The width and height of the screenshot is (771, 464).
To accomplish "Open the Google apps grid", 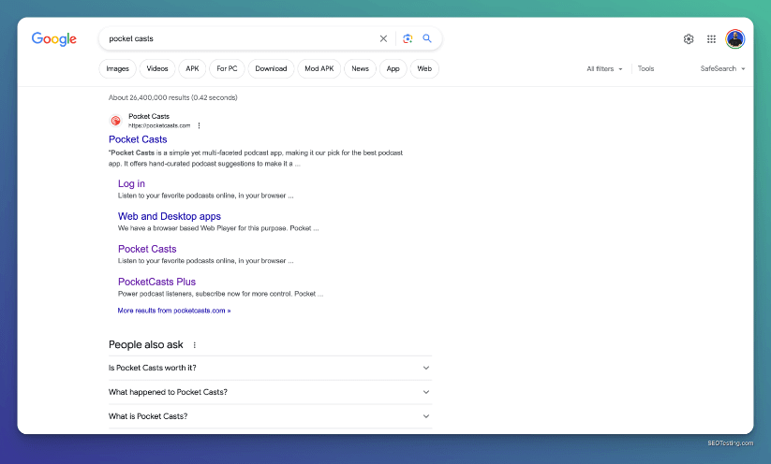I will click(711, 39).
